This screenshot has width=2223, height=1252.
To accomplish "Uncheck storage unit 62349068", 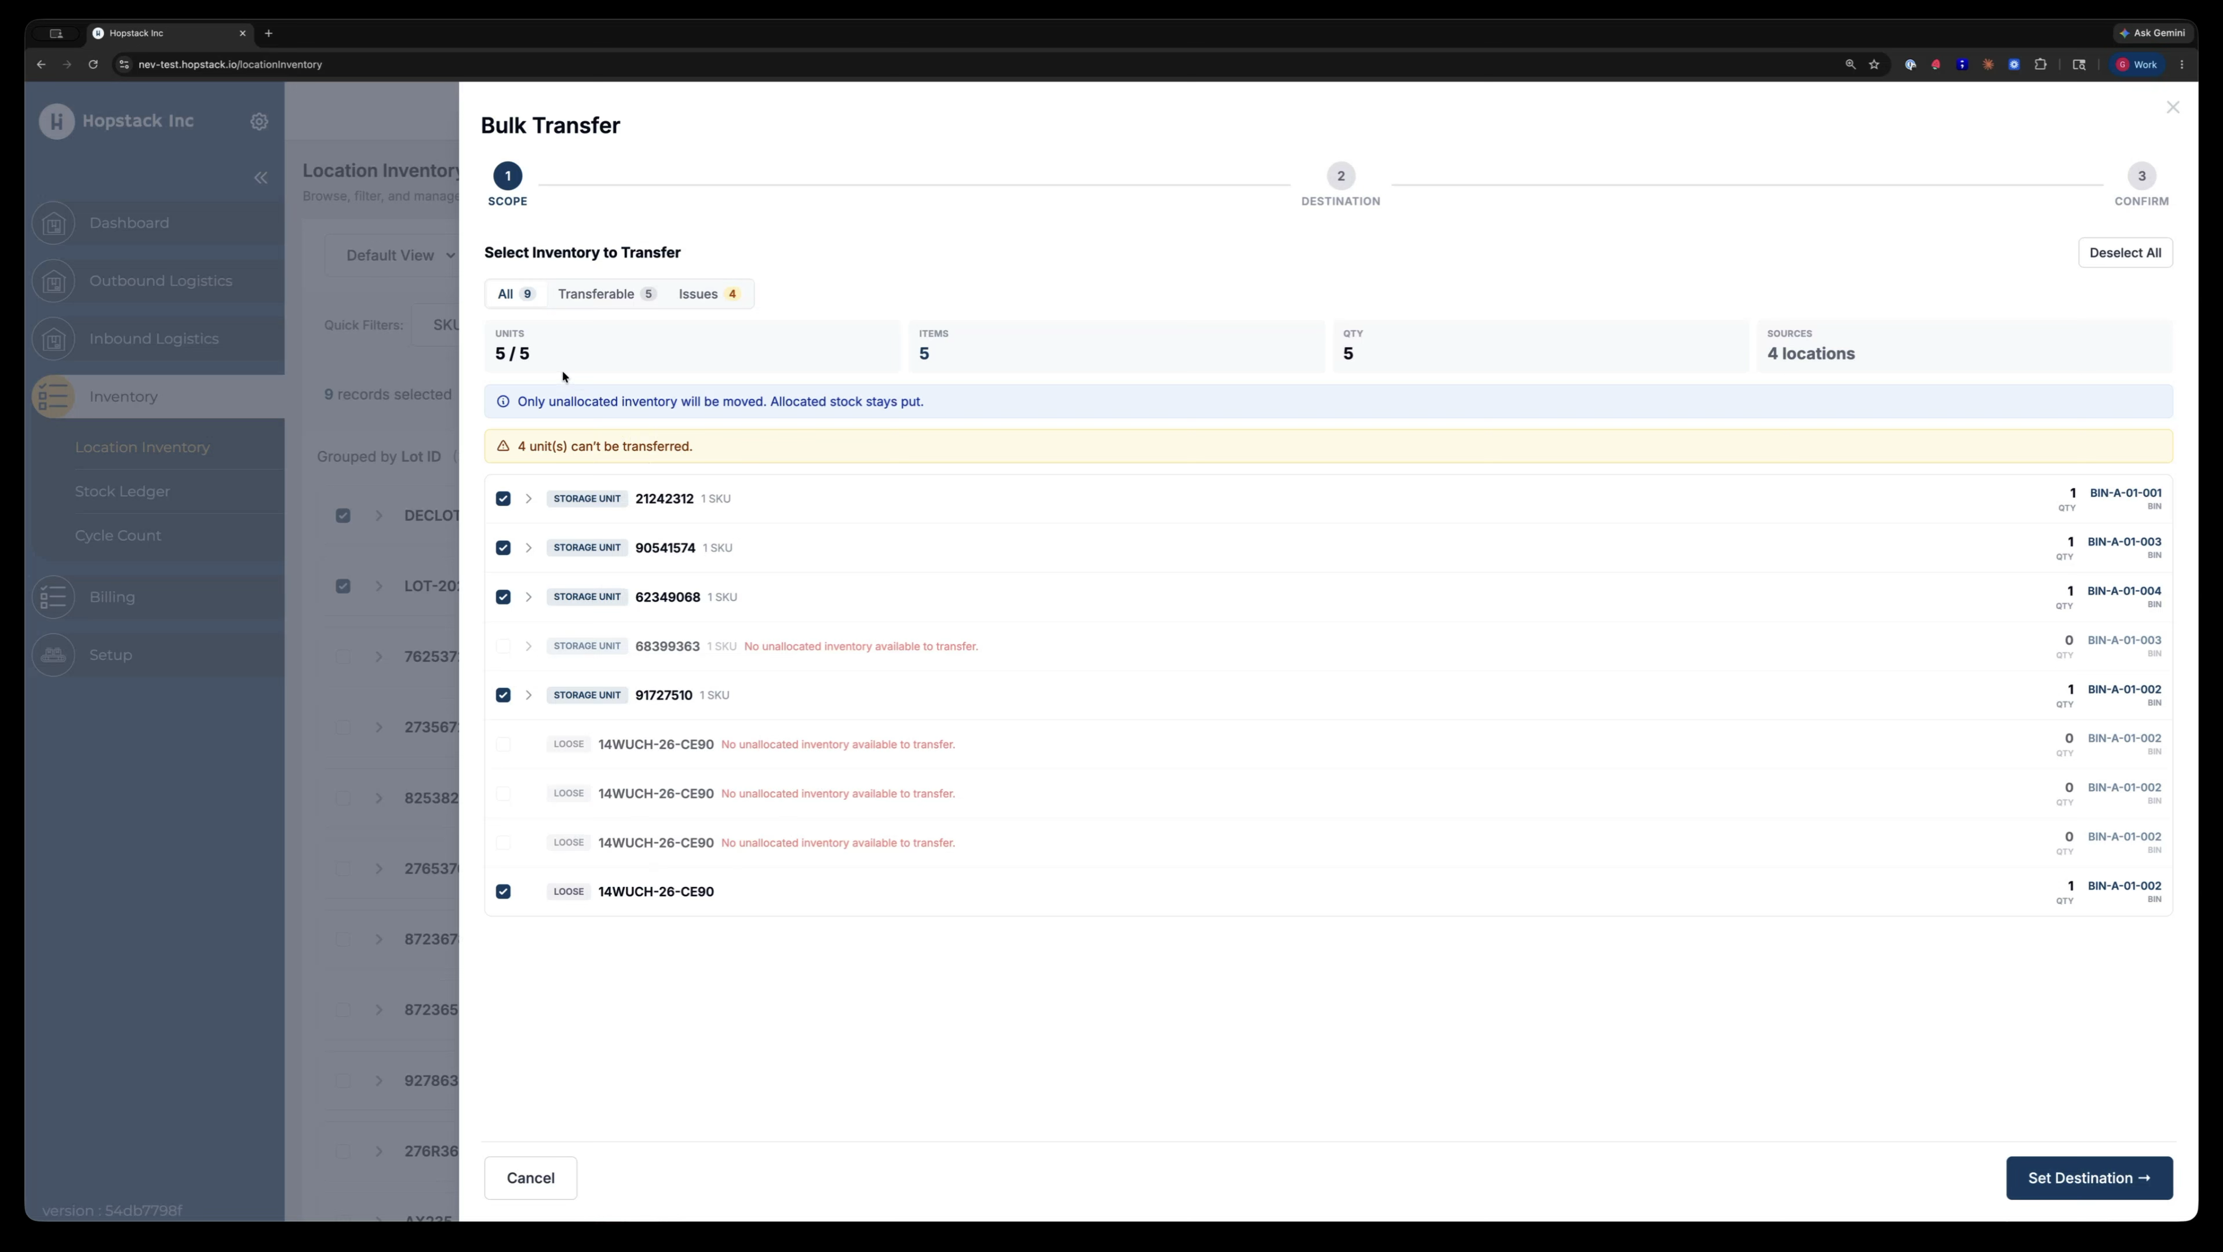I will pos(503,598).
